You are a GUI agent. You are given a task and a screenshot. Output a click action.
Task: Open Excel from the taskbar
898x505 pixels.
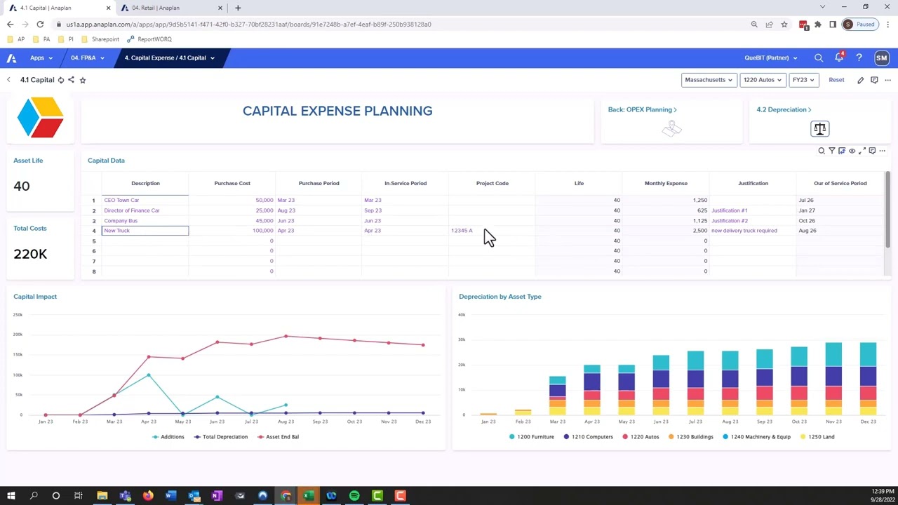point(308,496)
